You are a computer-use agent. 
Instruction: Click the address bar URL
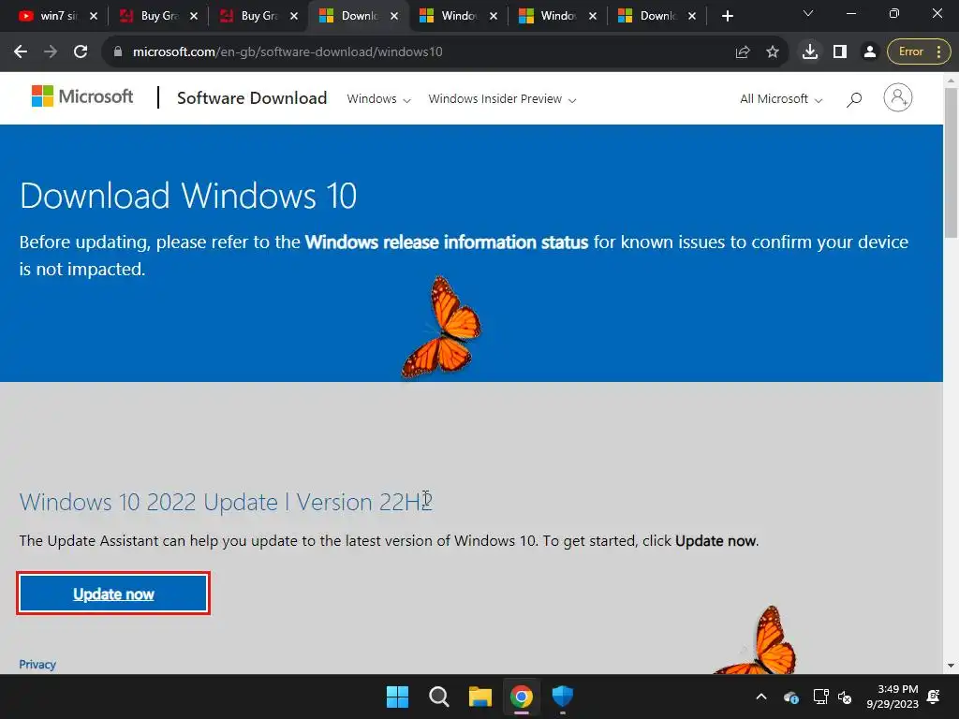click(x=288, y=52)
